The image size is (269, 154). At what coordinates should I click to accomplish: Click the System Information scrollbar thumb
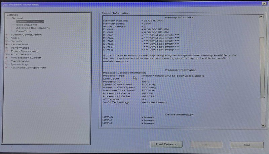tap(262, 67)
